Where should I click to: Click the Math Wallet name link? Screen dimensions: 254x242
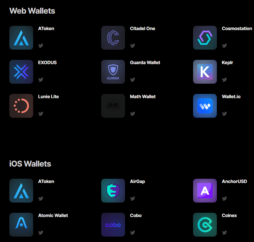pos(143,97)
